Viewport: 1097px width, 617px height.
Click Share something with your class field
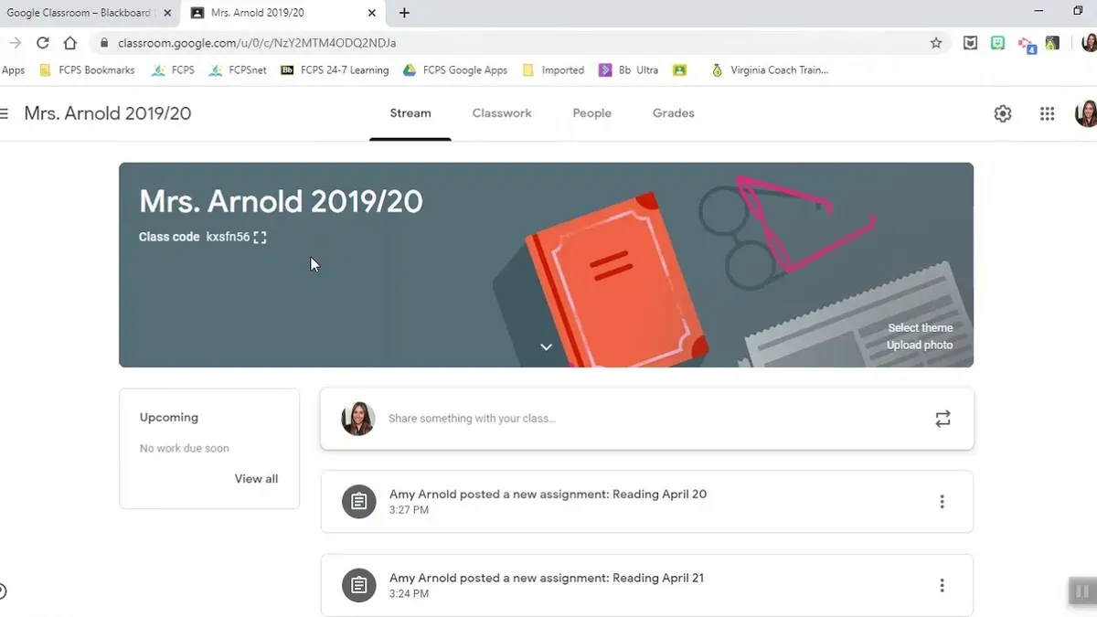[646, 419]
